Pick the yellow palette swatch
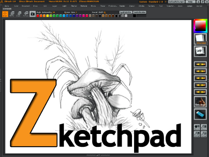The image size is (209, 157). (48, 16)
